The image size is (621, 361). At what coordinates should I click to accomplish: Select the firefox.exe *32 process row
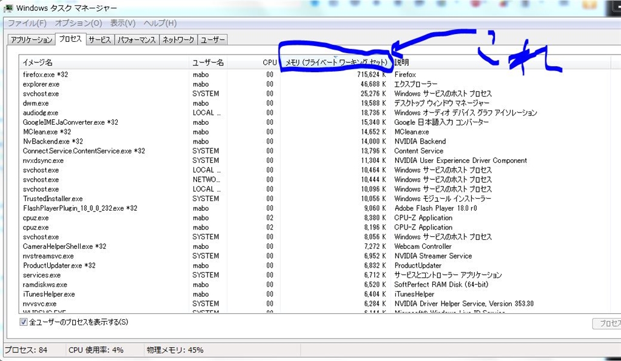coord(315,75)
